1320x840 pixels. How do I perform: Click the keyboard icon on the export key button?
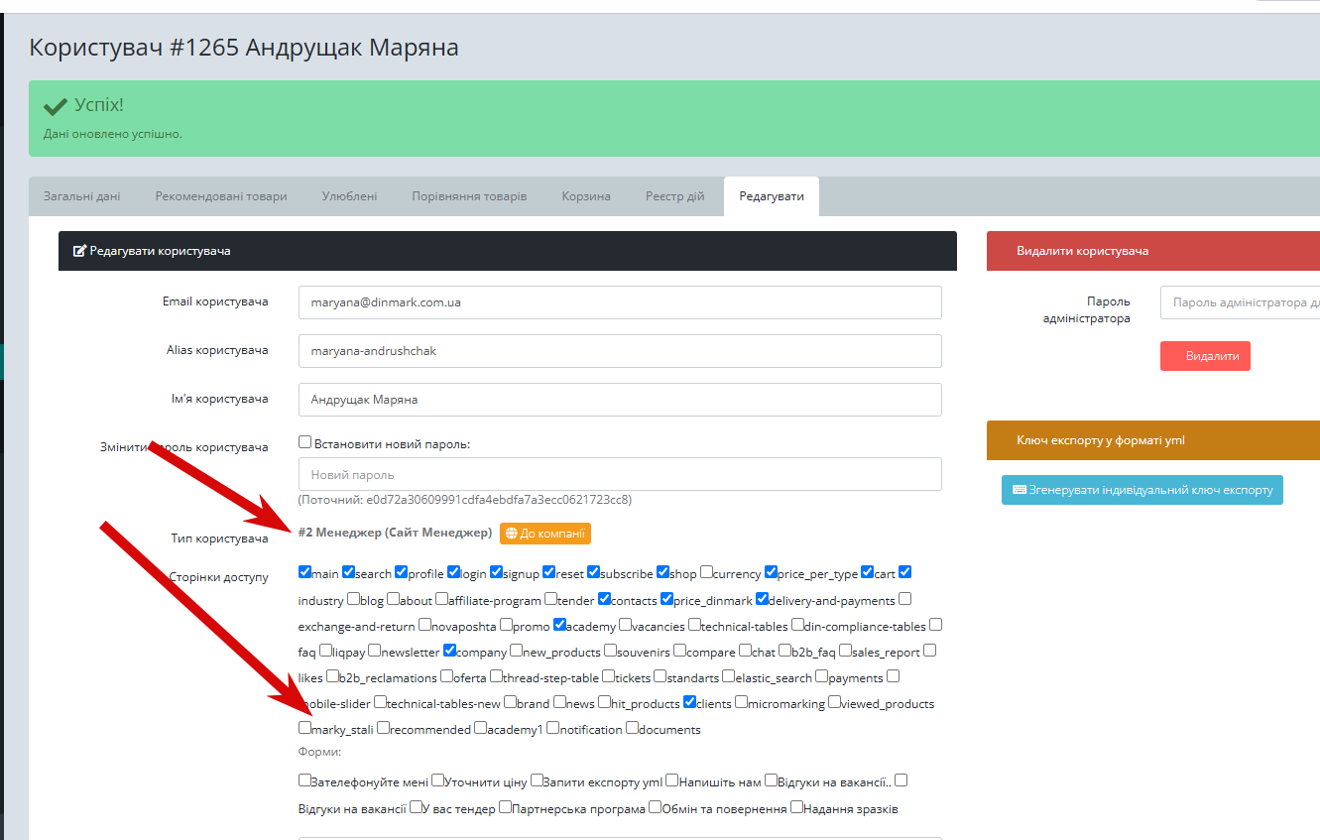pyautogui.click(x=1019, y=490)
